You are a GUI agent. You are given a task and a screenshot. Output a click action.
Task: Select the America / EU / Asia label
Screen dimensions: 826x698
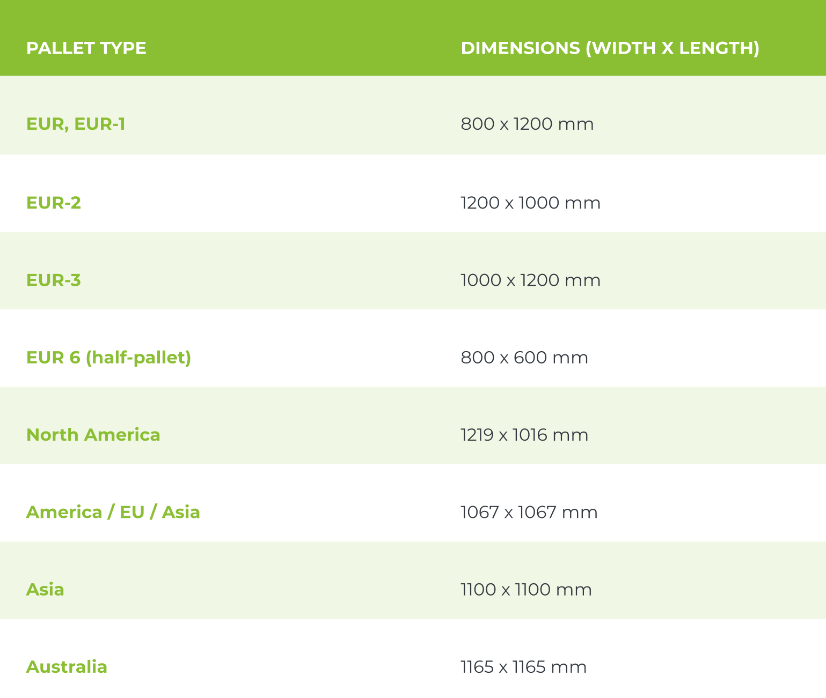coord(113,512)
